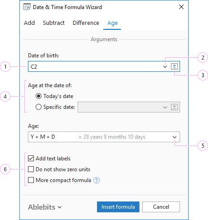Expand the Date of birth dropdown arrow
The height and width of the screenshot is (220, 208).
point(165,66)
